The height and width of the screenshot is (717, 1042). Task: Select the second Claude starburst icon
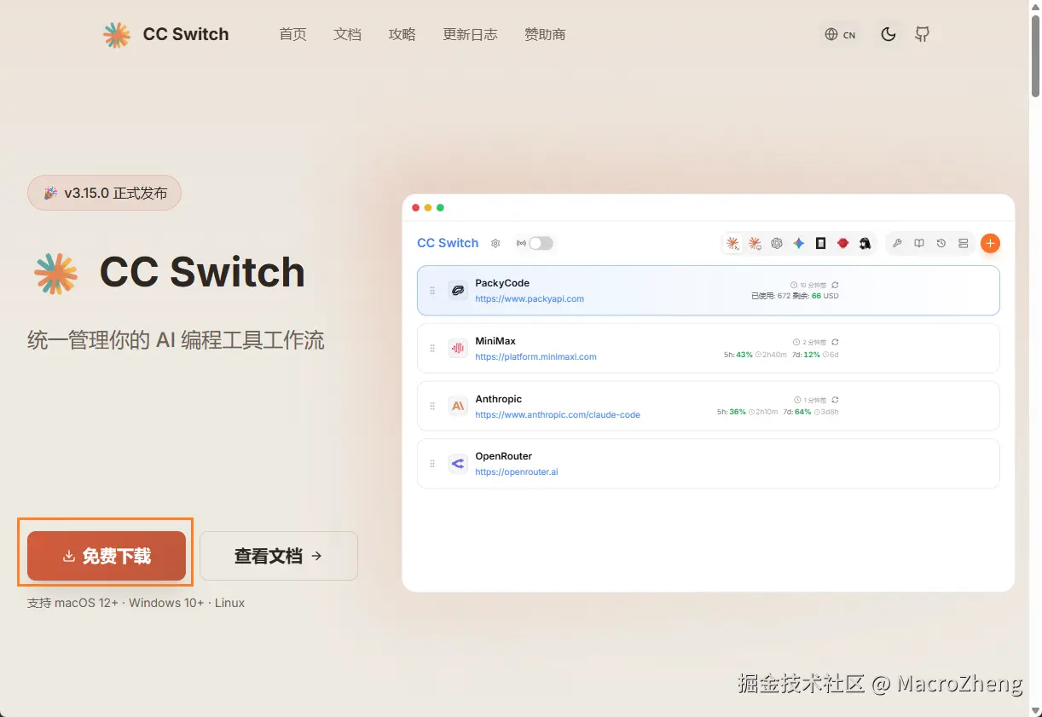point(755,243)
